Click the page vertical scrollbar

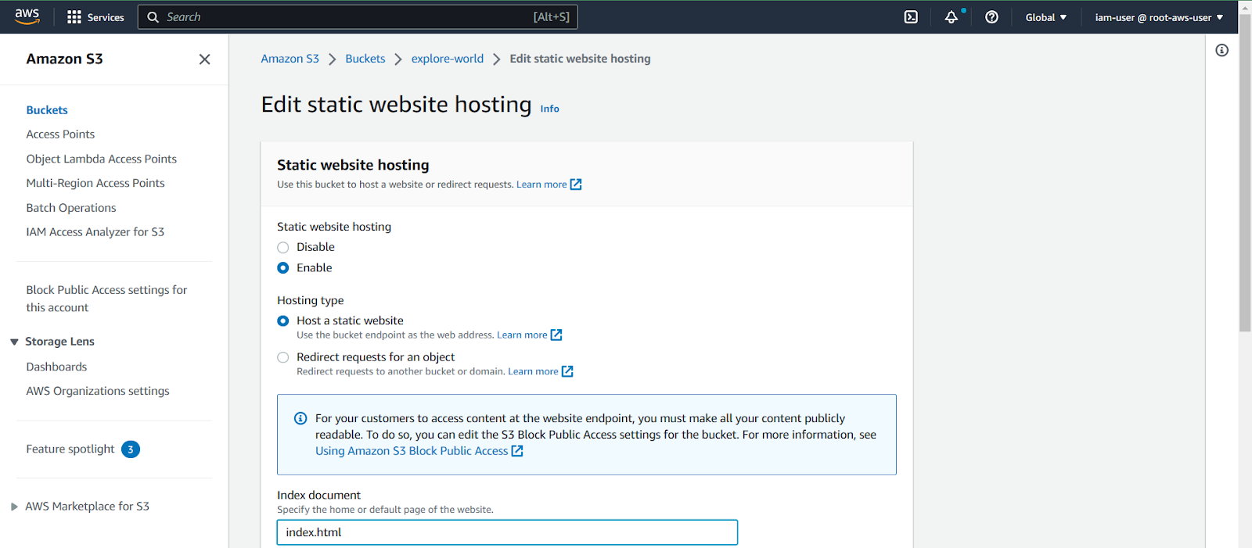tap(1245, 172)
